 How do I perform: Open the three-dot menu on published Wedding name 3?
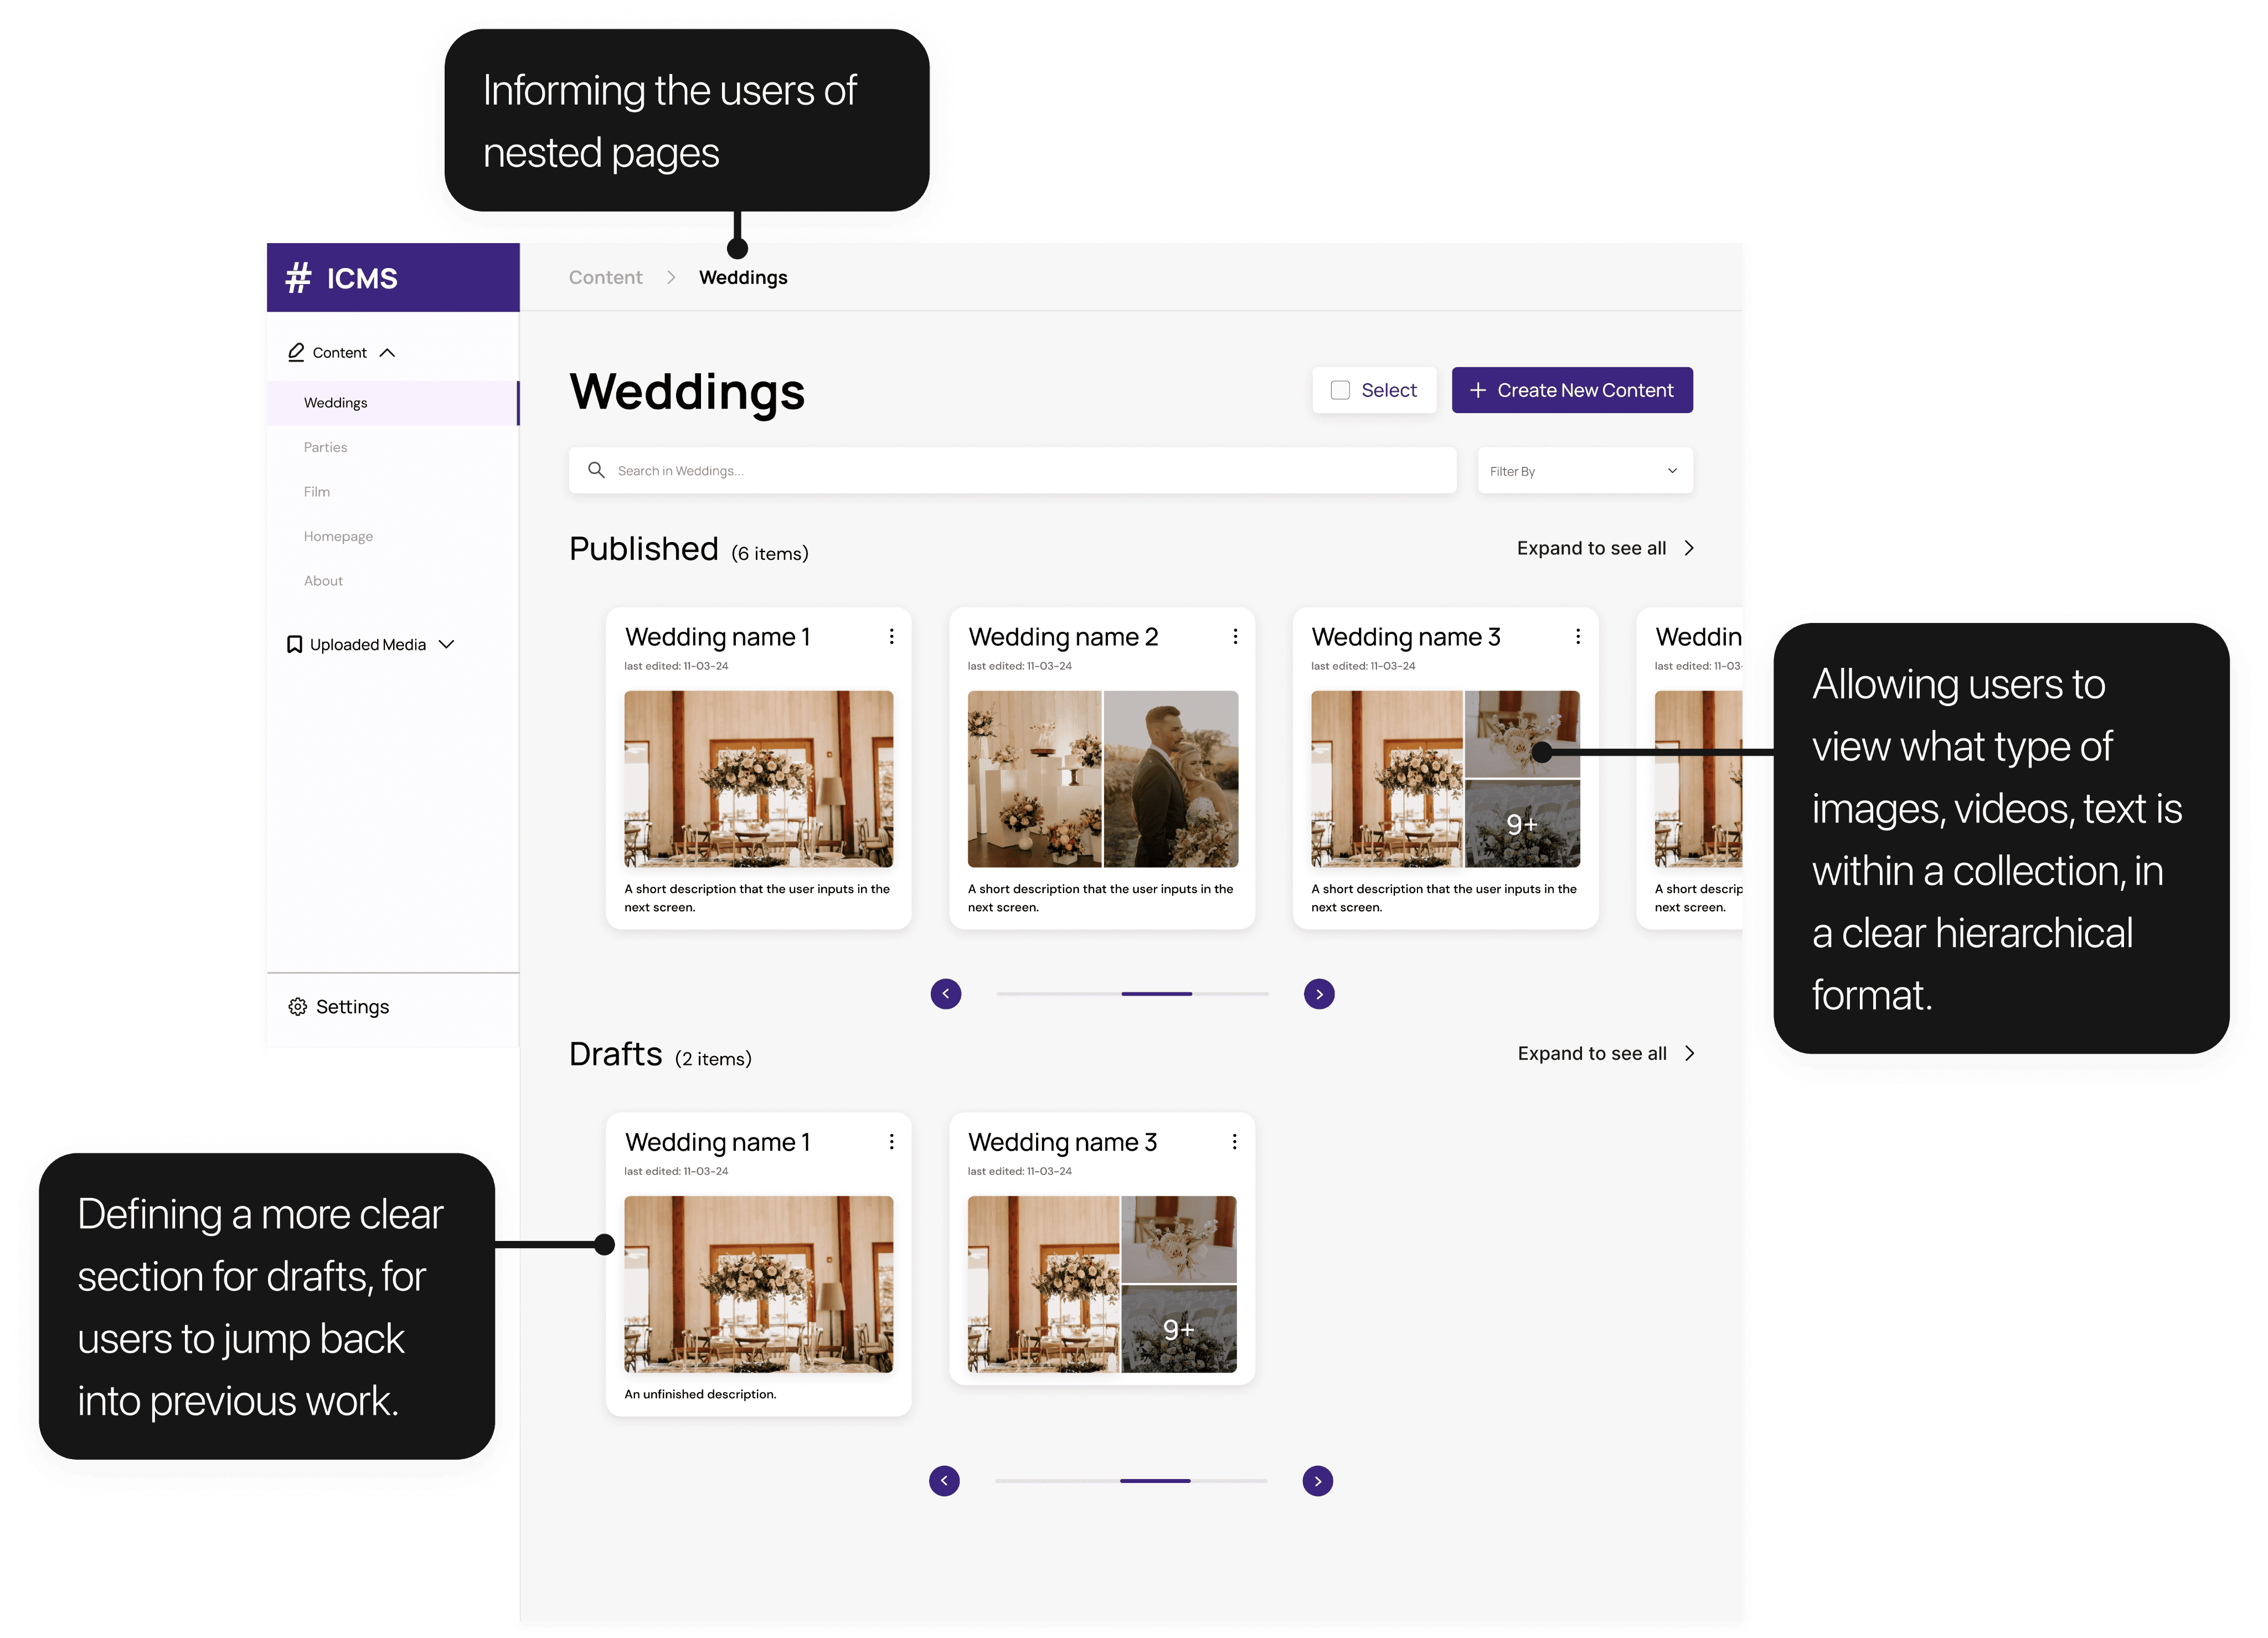[x=1578, y=637]
